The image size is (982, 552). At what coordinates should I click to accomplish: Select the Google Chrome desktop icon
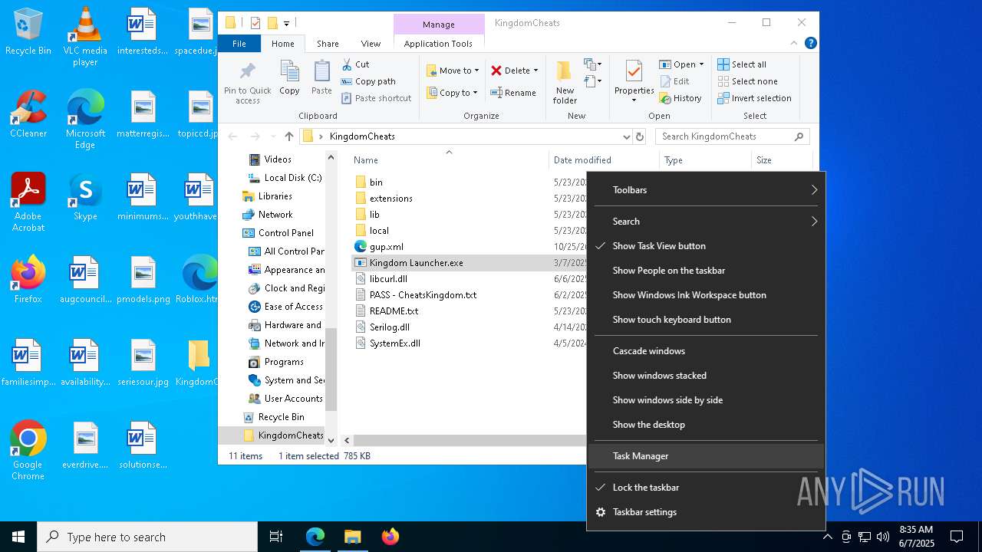(28, 451)
